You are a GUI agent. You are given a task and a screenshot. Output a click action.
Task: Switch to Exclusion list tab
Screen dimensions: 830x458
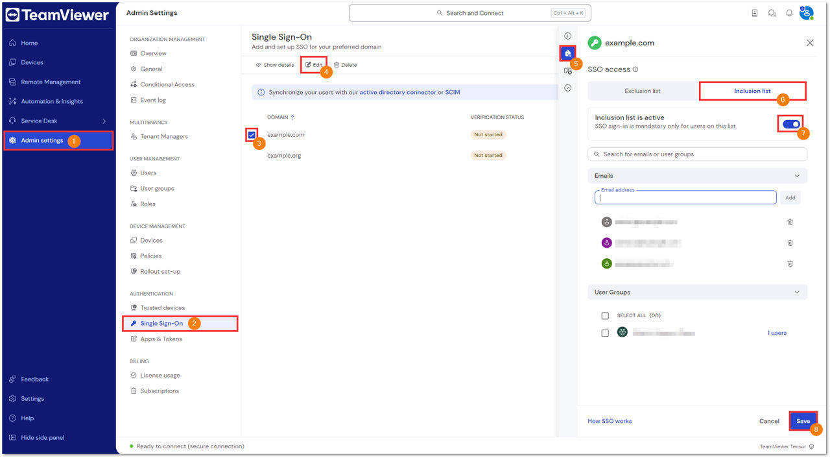click(643, 91)
